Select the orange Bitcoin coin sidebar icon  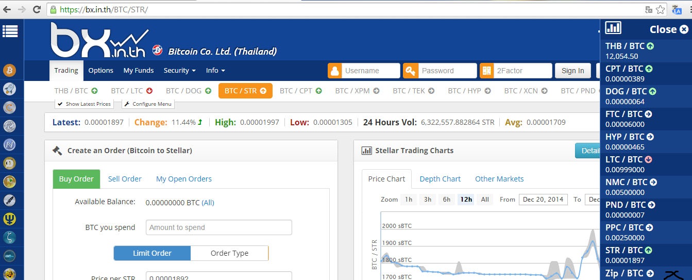pyautogui.click(x=10, y=70)
